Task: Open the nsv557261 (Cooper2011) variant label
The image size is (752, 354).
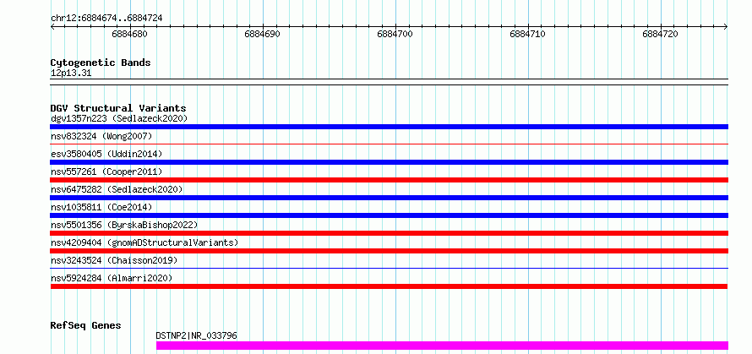Action: [x=106, y=172]
